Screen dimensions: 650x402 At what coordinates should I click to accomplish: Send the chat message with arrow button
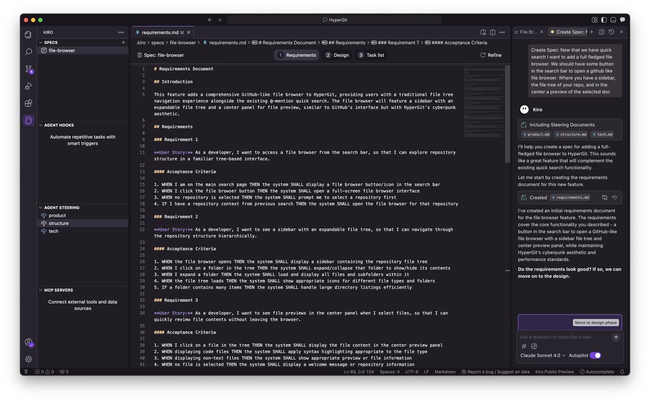[x=616, y=338]
